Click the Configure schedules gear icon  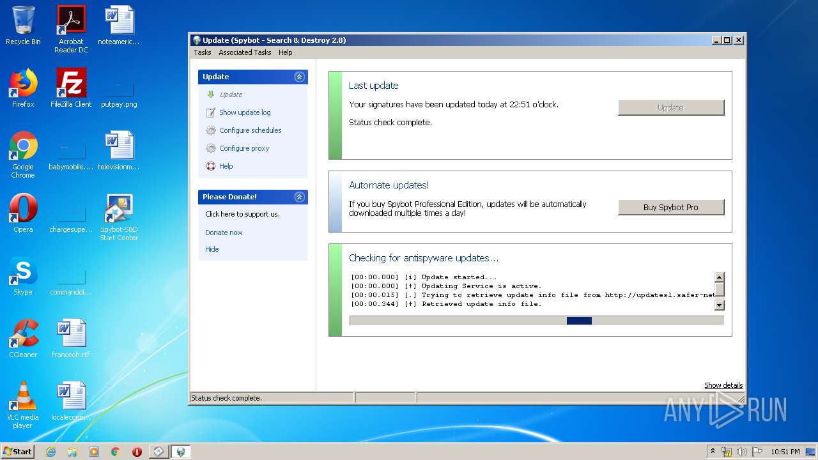211,130
